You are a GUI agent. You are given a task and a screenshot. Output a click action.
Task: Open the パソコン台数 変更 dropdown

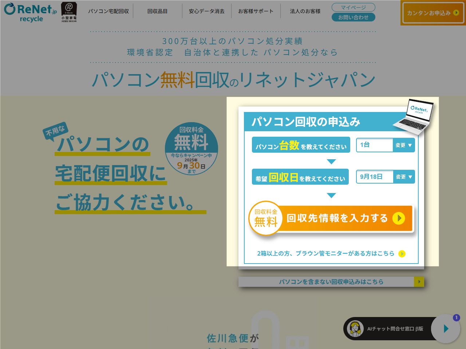point(403,145)
